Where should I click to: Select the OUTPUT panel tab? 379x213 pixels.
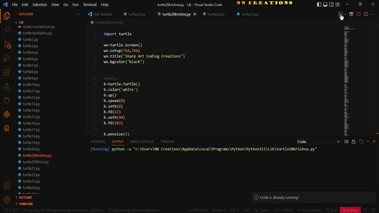click(117, 141)
